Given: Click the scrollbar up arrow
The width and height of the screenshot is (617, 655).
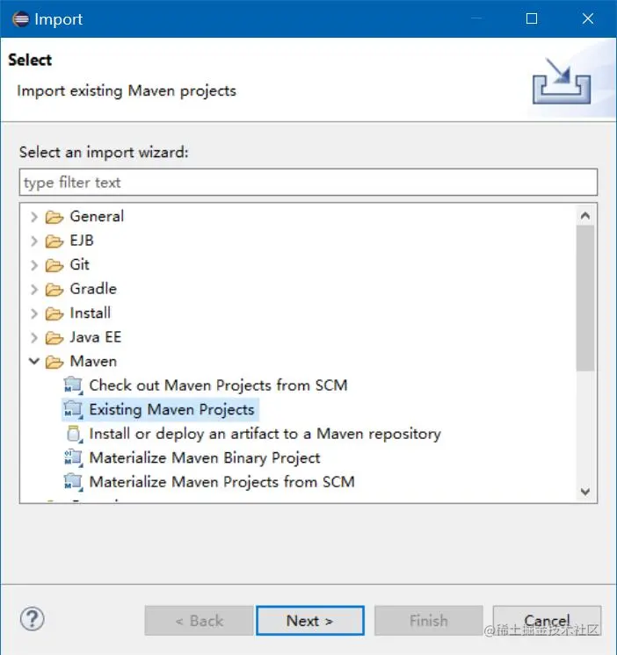Looking at the screenshot, I should (x=585, y=215).
